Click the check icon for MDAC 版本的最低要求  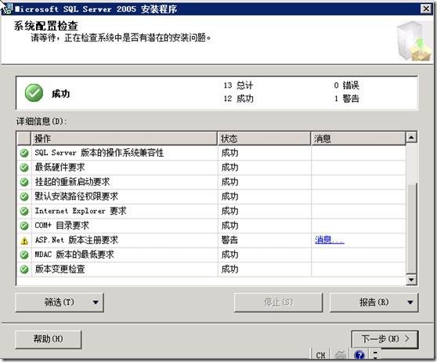(24, 255)
